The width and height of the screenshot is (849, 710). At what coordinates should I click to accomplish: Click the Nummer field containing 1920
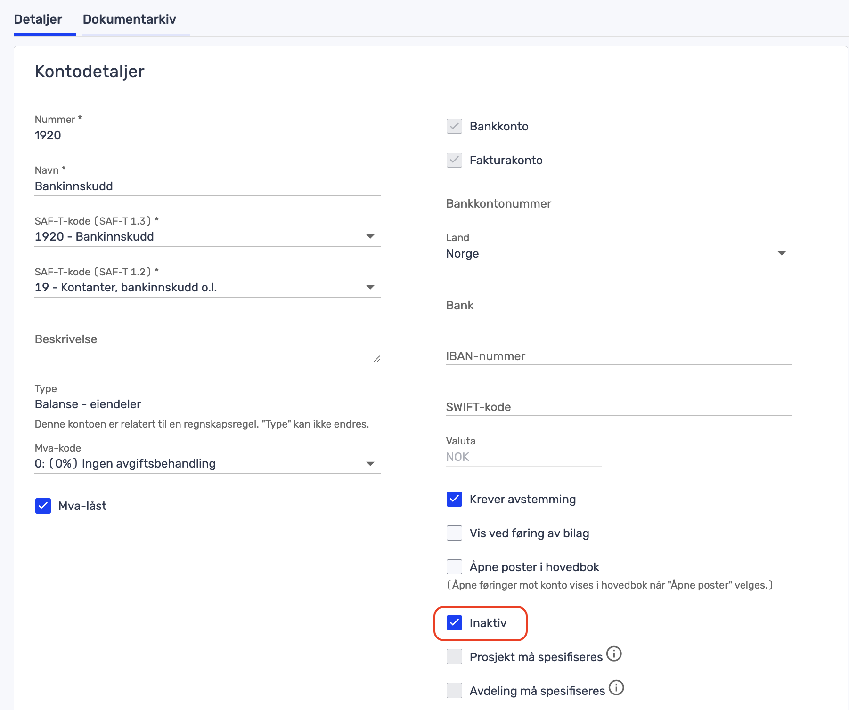pyautogui.click(x=207, y=136)
